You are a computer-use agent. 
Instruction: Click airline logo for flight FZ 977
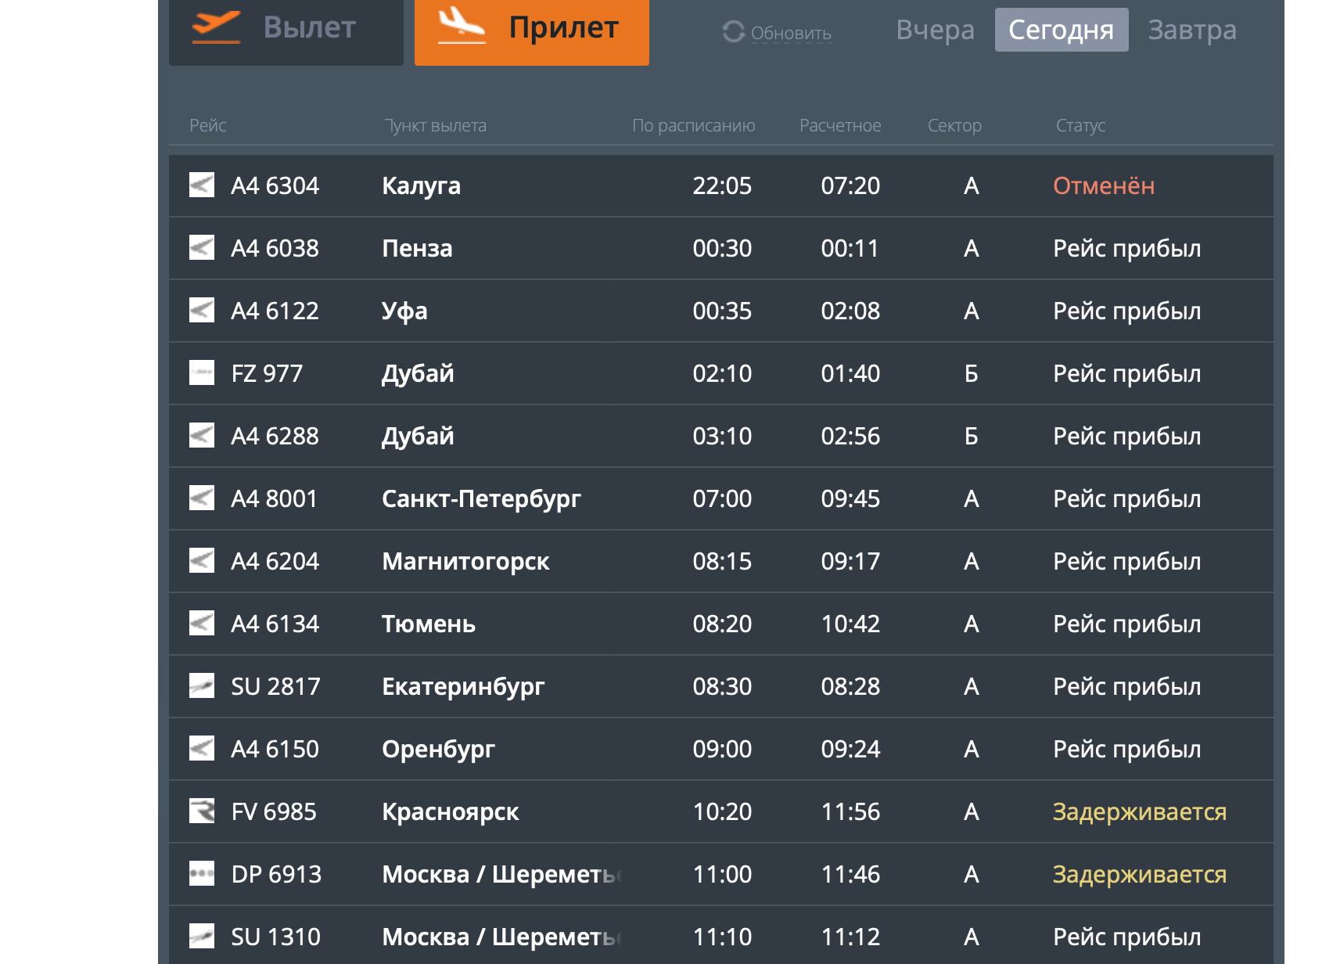click(202, 373)
